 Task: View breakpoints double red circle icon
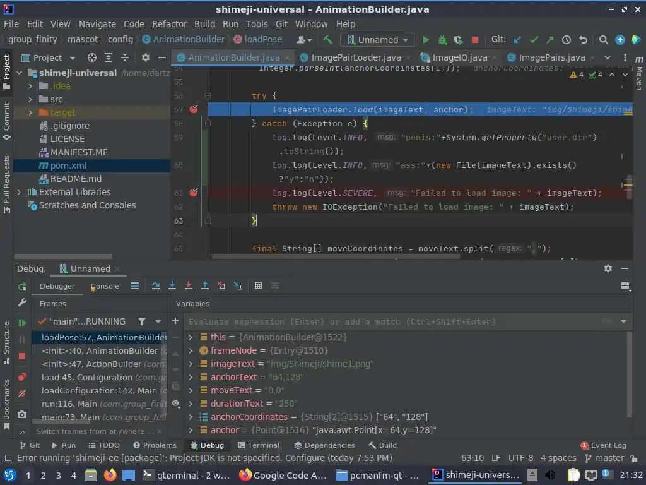click(x=22, y=377)
